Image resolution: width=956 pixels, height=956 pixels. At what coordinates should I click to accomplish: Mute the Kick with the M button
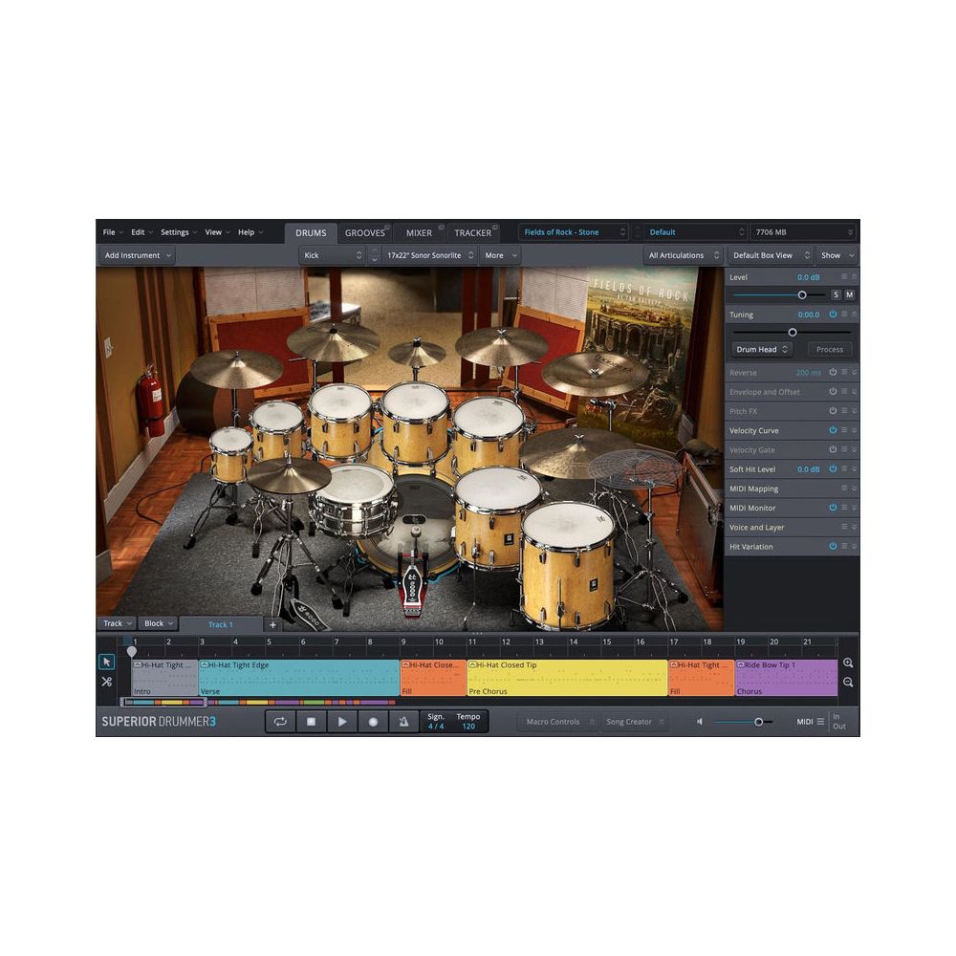pos(848,294)
